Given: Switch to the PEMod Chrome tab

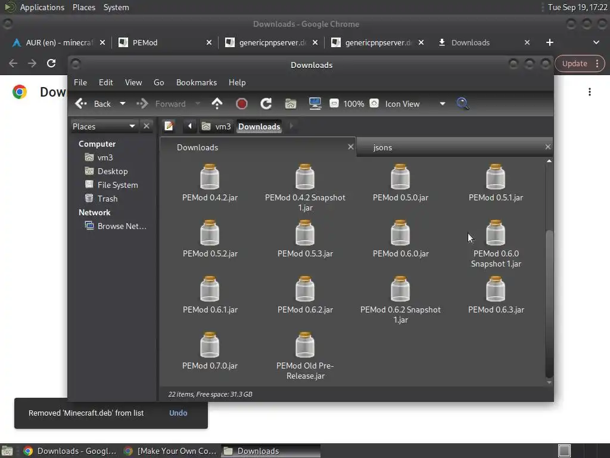Looking at the screenshot, I should click(164, 42).
